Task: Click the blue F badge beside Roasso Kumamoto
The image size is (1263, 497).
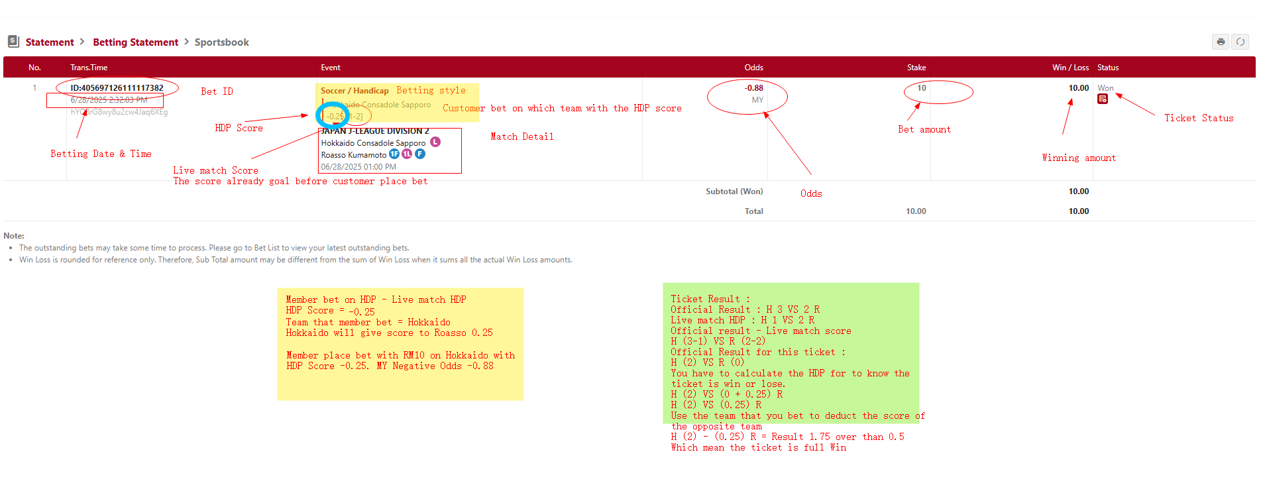Action: (x=420, y=154)
